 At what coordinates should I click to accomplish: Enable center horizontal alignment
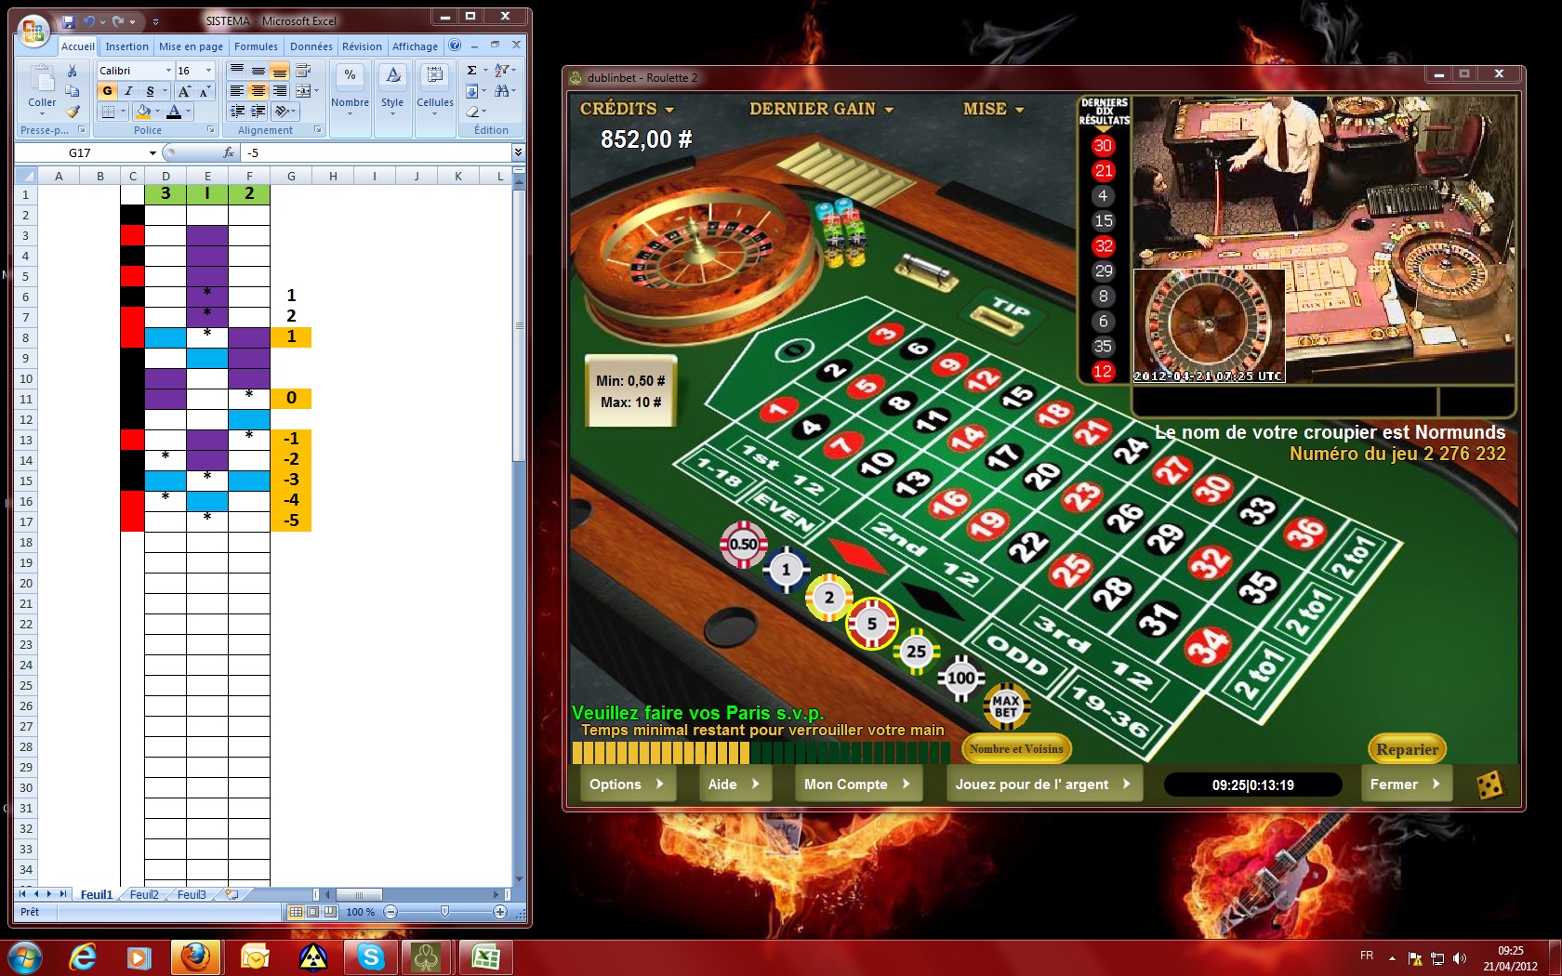pos(258,91)
